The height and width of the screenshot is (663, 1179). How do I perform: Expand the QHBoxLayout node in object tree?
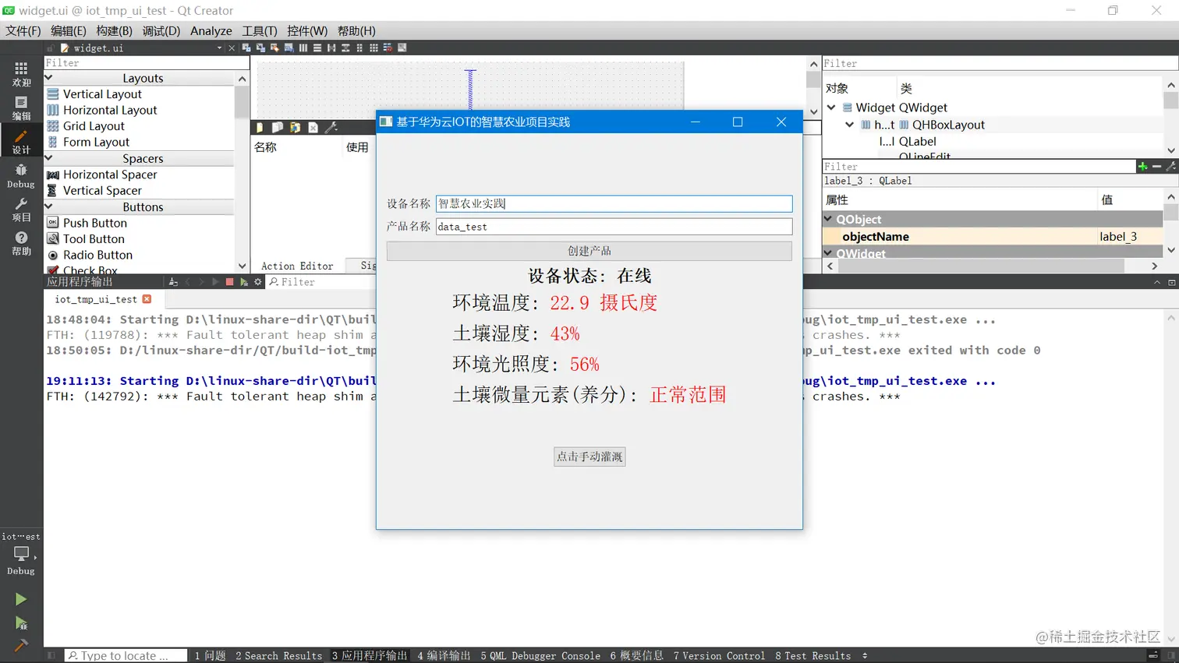tap(849, 124)
